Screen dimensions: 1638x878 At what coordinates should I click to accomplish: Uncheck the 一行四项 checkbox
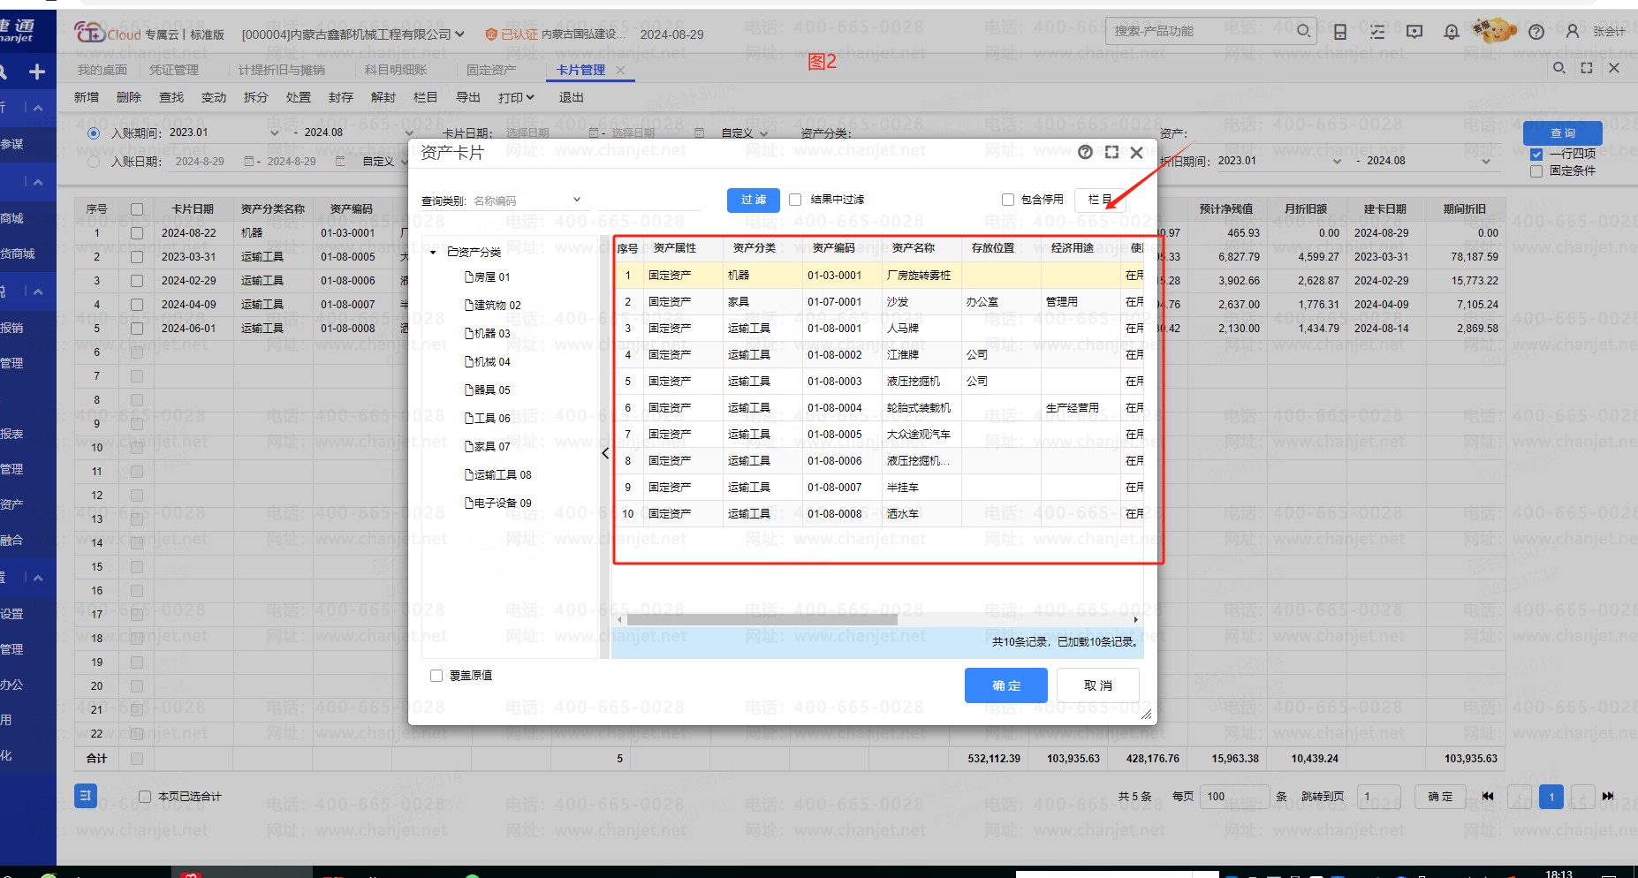pyautogui.click(x=1536, y=155)
